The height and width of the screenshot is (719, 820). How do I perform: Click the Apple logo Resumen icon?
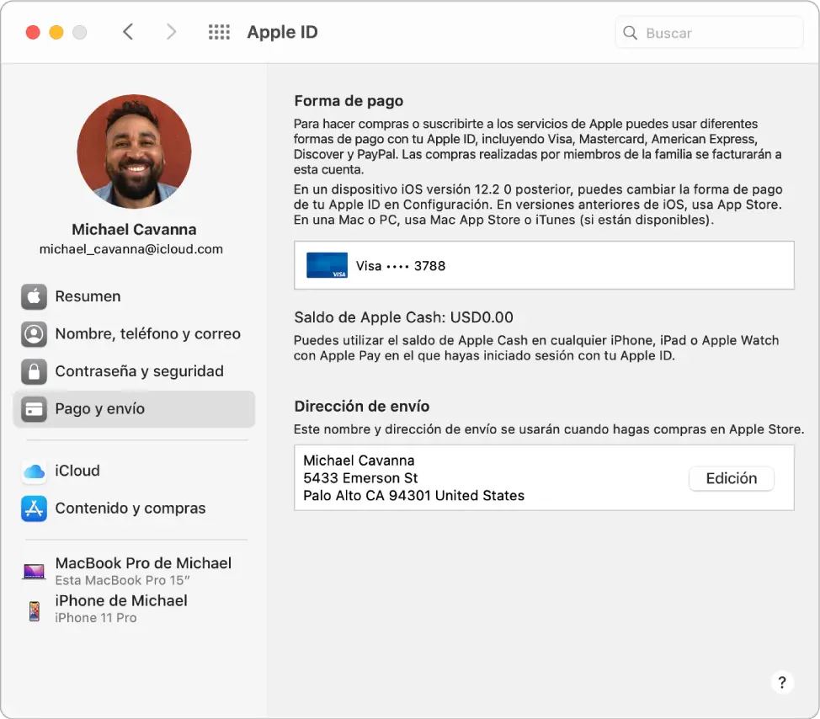pos(34,296)
